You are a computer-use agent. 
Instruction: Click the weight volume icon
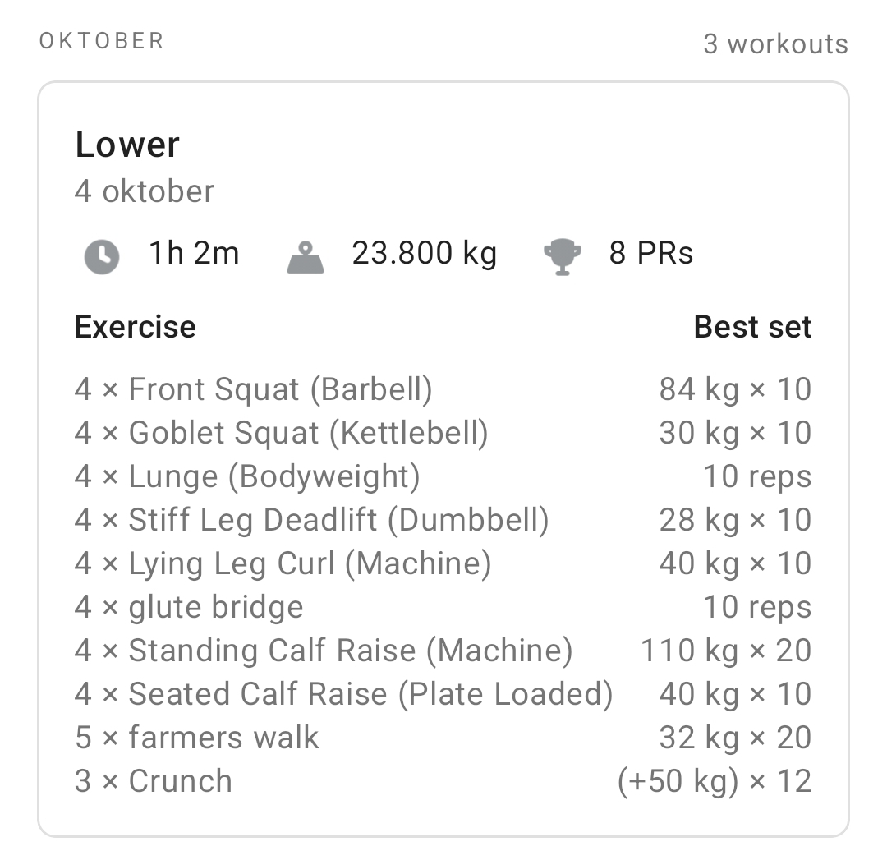[x=306, y=256]
